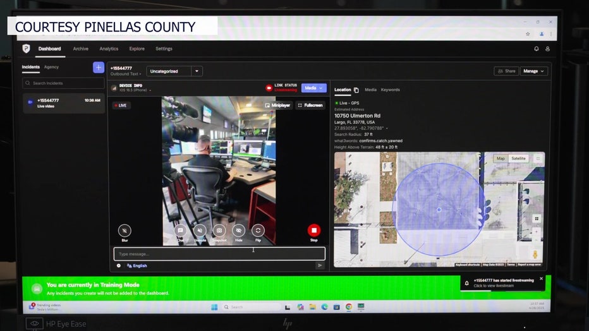The image size is (589, 331).
Task: Open the user account icon in the header
Action: (548, 49)
